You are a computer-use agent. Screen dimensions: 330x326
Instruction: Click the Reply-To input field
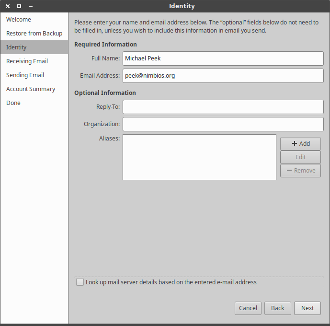(223, 107)
